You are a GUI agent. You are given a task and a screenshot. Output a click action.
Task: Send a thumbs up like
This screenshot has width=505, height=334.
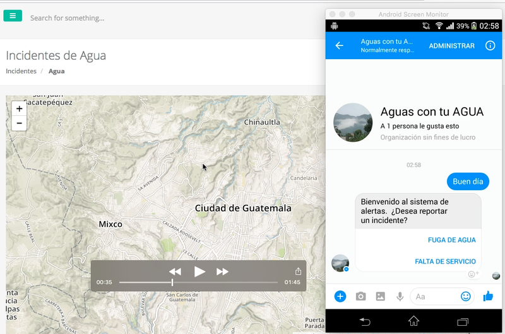[x=488, y=296]
